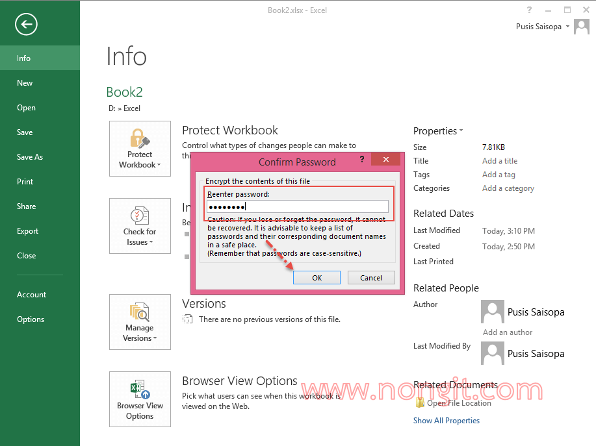
Task: Select Save As in the sidebar
Action: point(30,157)
